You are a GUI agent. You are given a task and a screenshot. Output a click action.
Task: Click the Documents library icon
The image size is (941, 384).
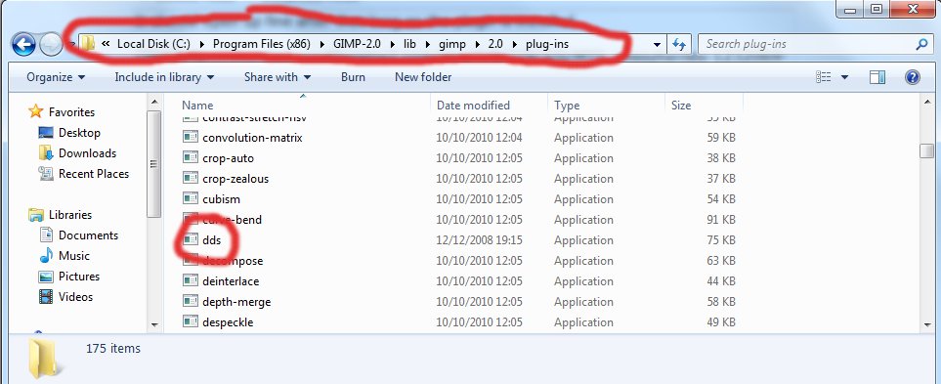coord(46,235)
